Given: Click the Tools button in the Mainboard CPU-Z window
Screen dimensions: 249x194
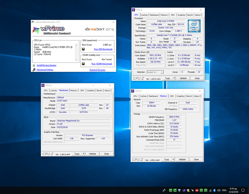Looking at the screenshot, I should coord(77,154).
